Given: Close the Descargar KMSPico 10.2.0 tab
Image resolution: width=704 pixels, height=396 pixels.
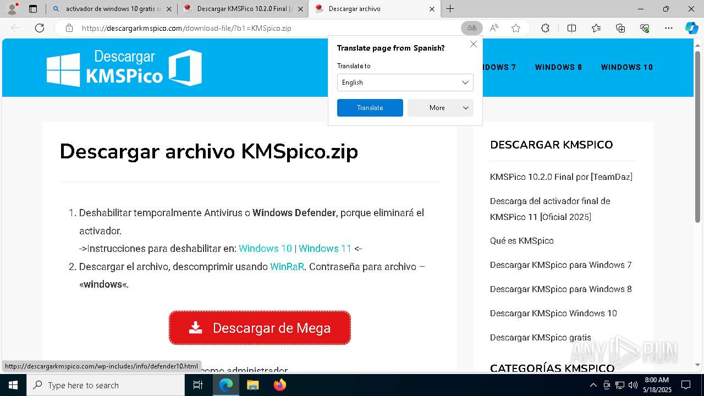Looking at the screenshot, I should [300, 9].
